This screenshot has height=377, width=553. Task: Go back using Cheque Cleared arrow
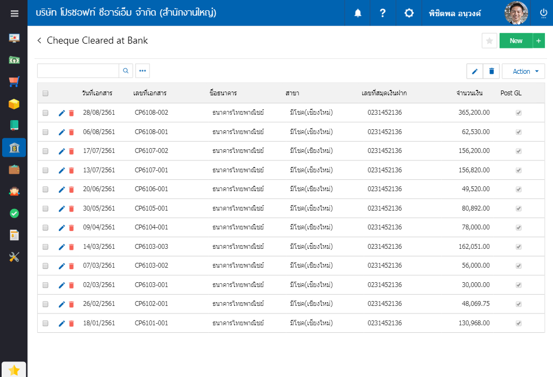(x=39, y=40)
